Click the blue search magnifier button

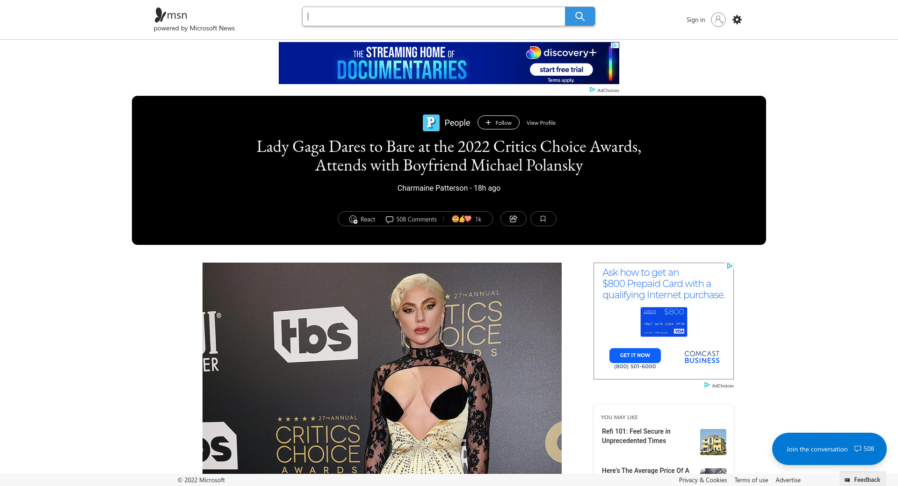579,16
